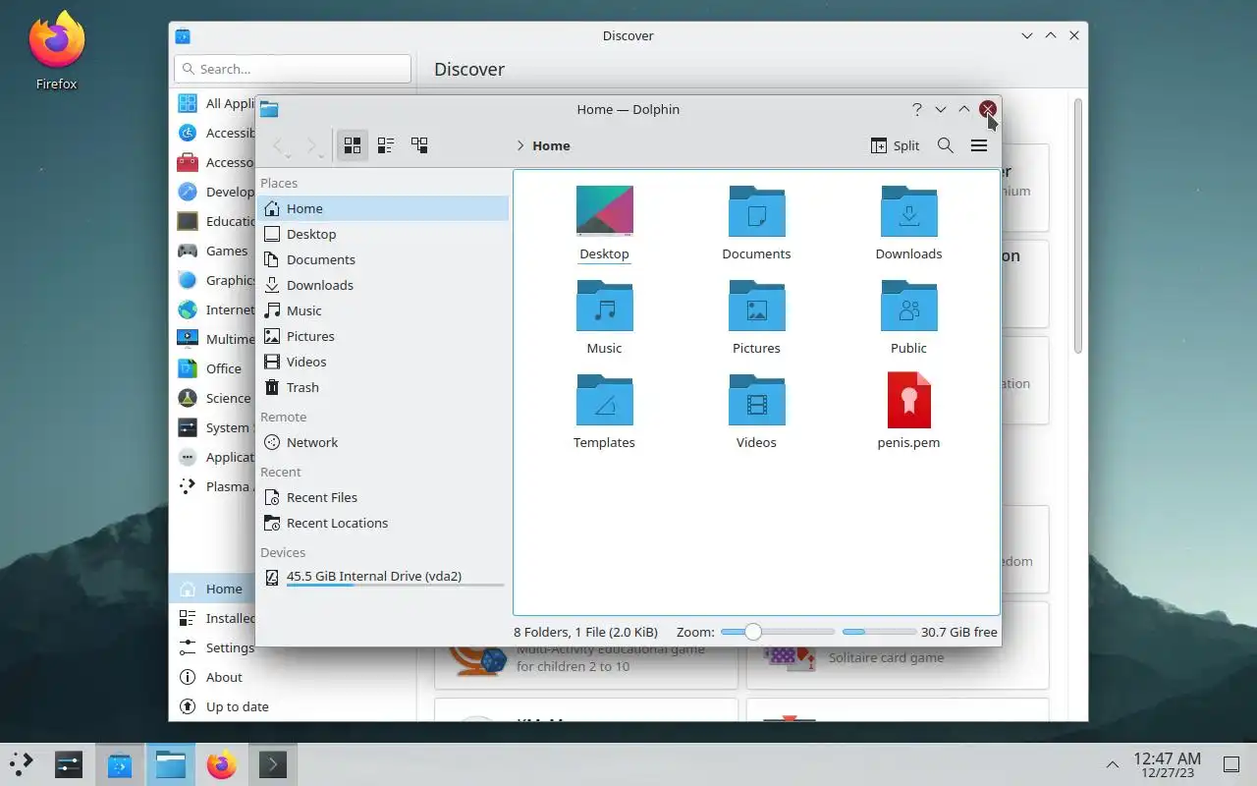Click the Dolphin taskbar icon
1257x786 pixels.
pyautogui.click(x=171, y=764)
